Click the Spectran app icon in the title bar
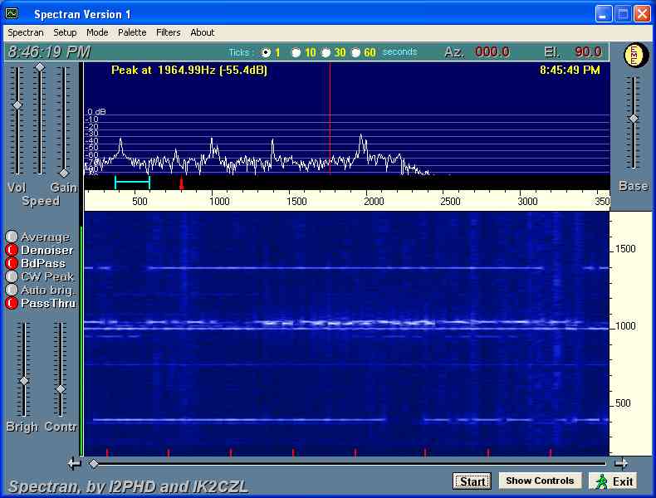656x498 pixels. tap(12, 14)
